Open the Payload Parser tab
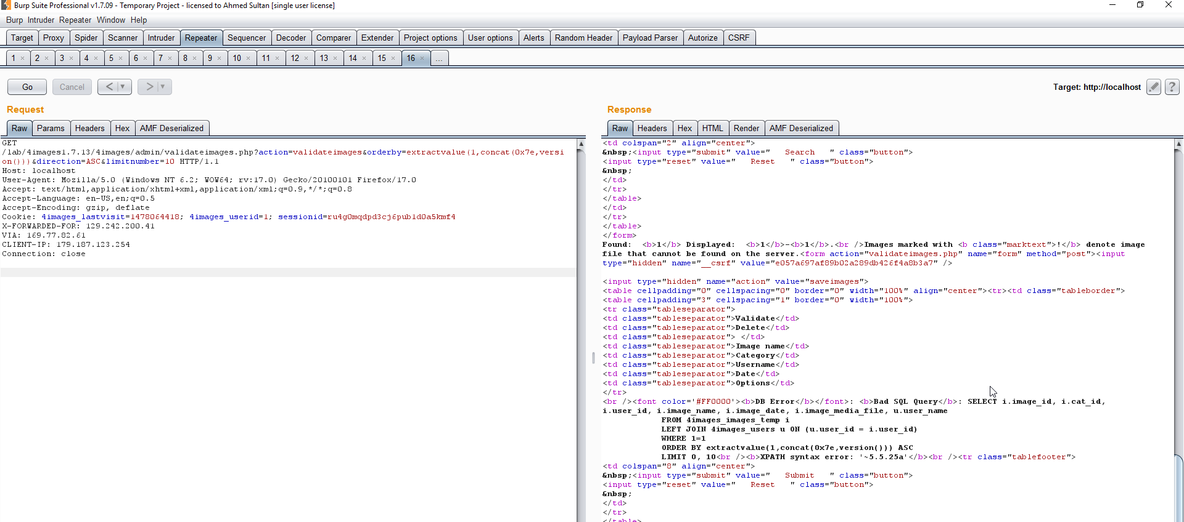 pos(650,38)
